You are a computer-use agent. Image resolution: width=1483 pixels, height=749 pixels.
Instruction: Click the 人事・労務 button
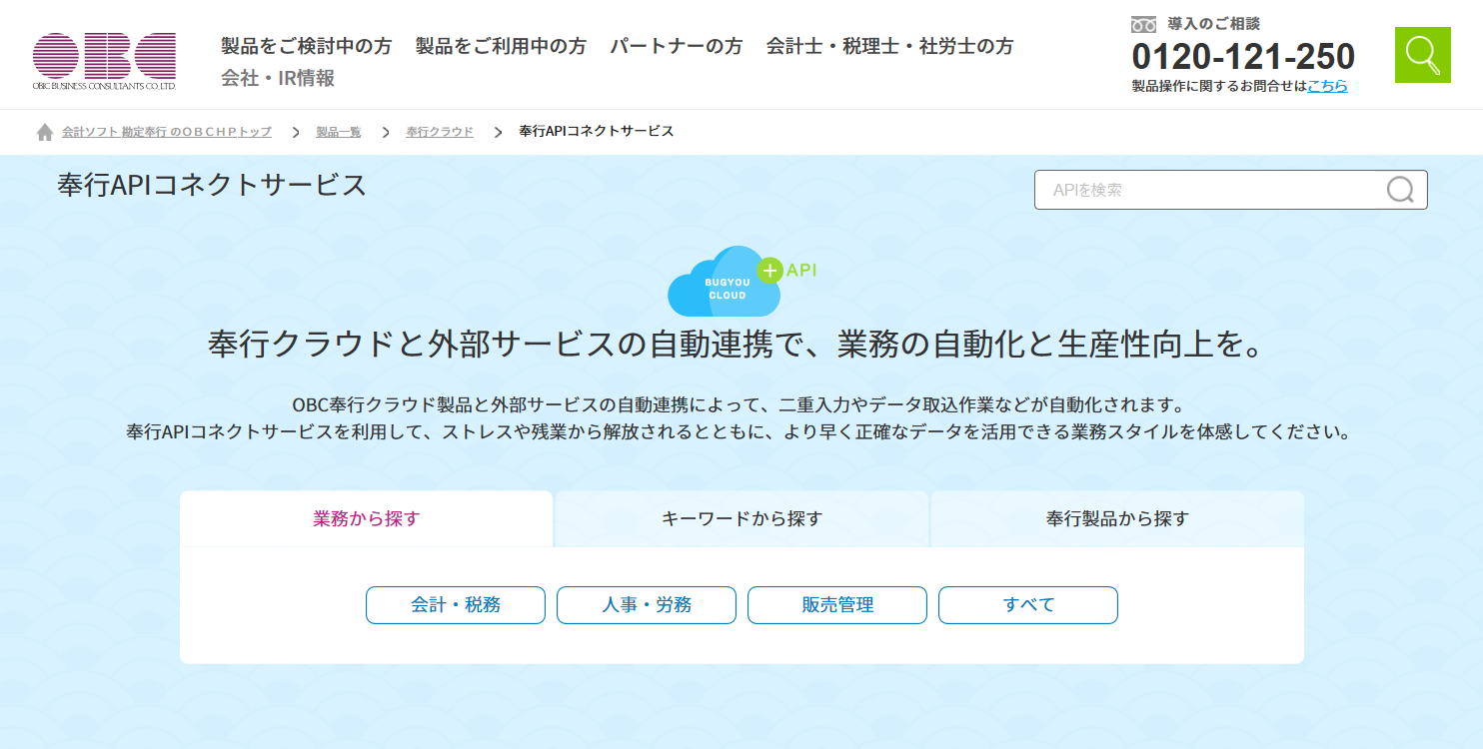click(647, 605)
